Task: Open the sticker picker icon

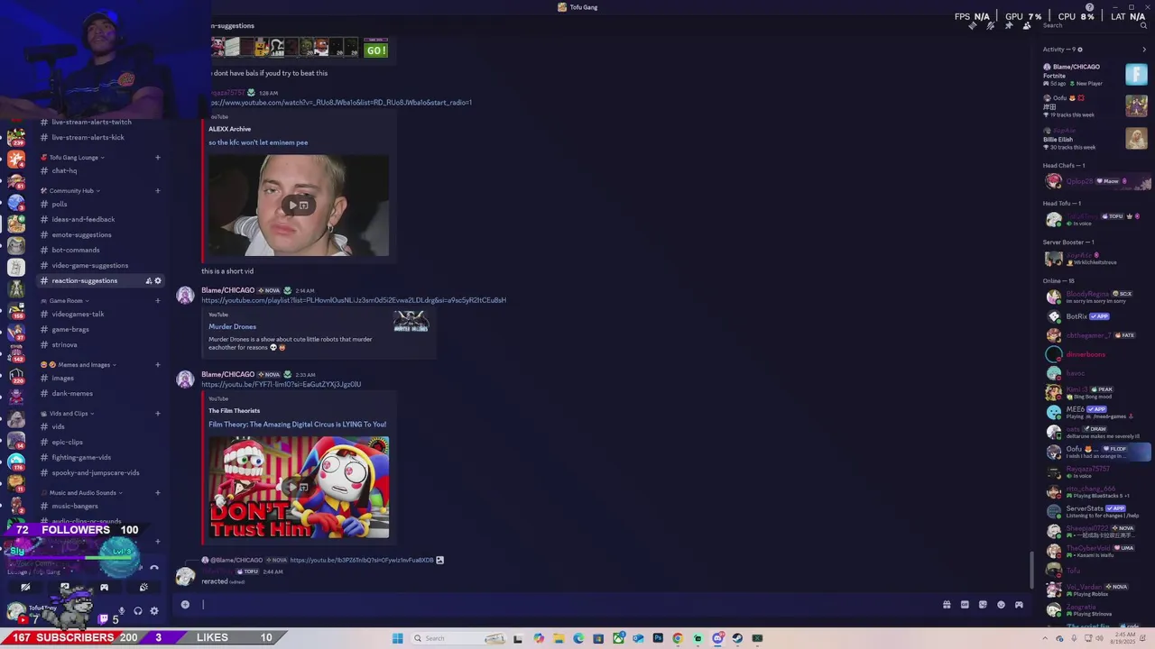Action: pos(983,605)
